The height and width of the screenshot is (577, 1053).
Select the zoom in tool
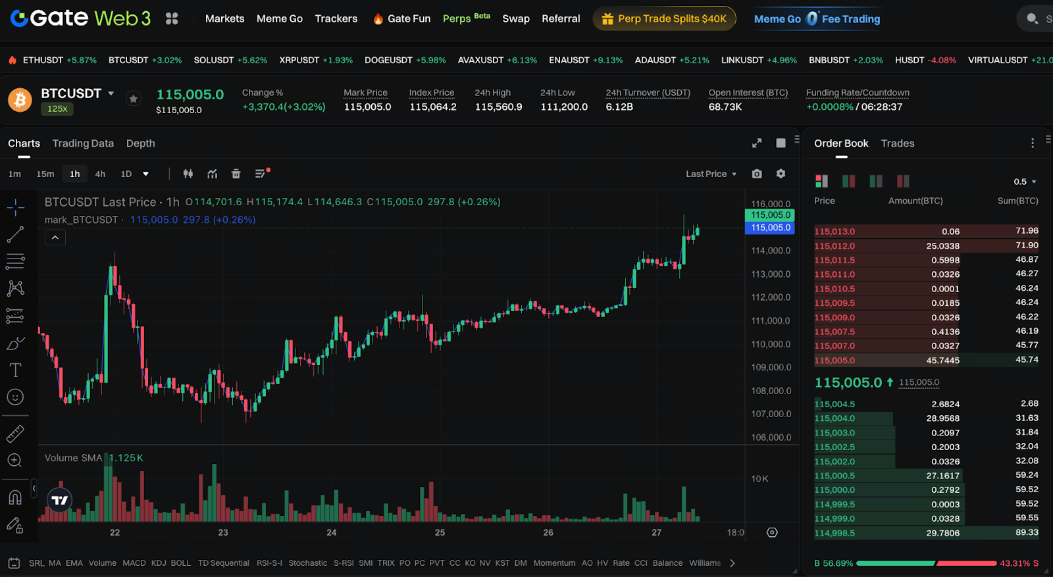click(15, 461)
